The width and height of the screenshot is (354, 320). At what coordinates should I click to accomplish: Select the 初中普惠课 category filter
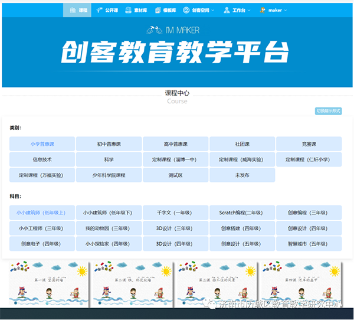[x=109, y=144]
